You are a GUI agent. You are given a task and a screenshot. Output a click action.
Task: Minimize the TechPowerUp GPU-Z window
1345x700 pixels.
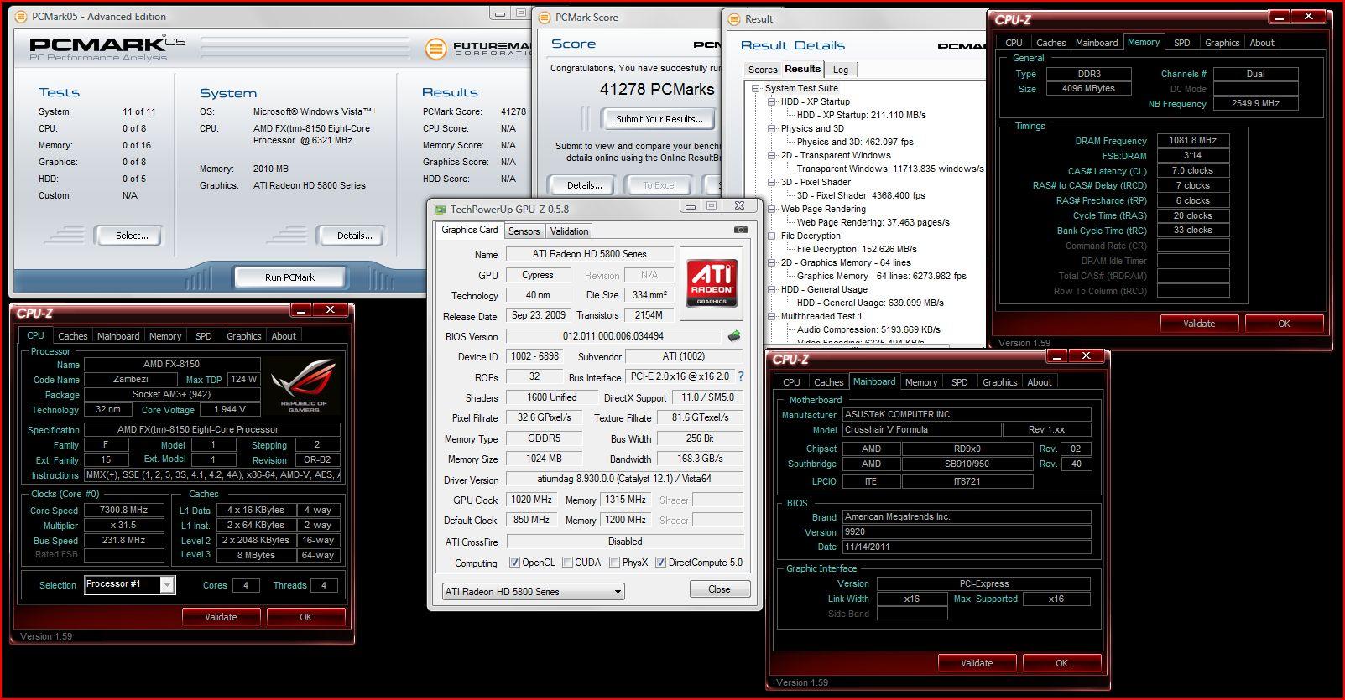690,206
